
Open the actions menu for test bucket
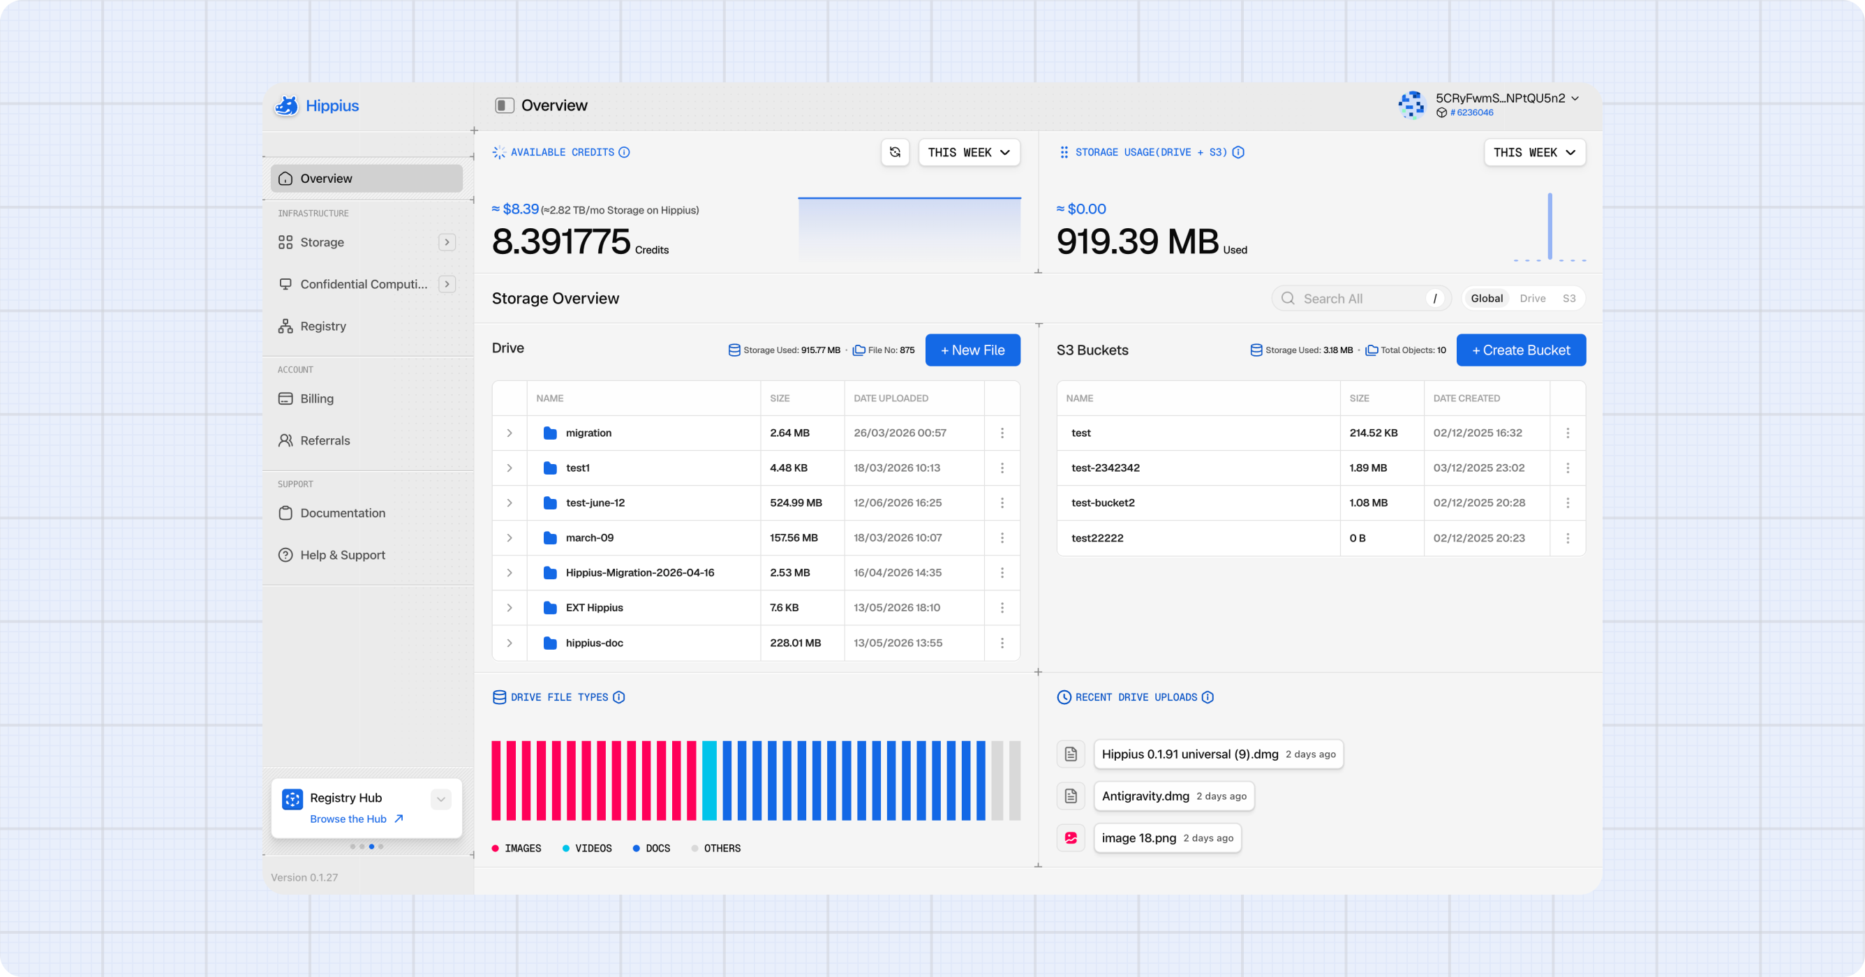[x=1568, y=433]
